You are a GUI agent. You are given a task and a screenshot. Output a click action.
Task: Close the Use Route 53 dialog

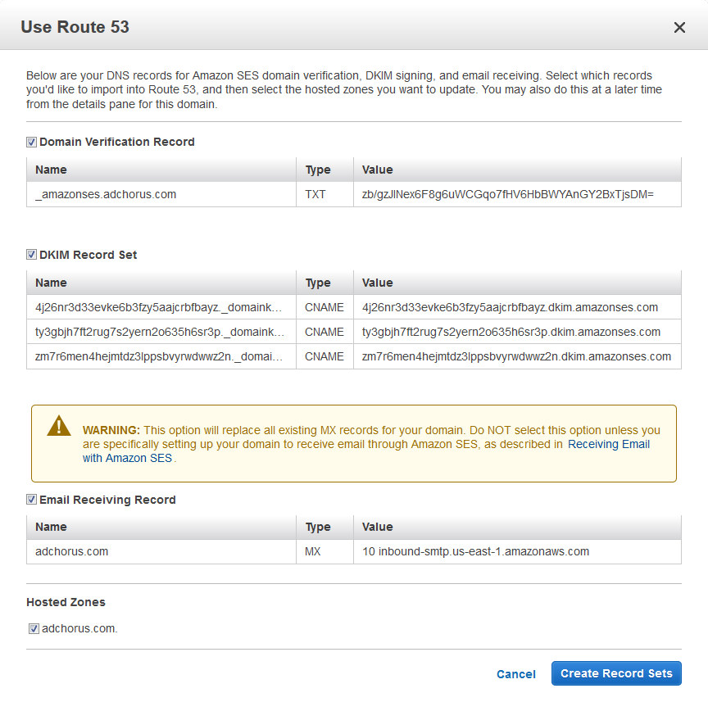[678, 28]
